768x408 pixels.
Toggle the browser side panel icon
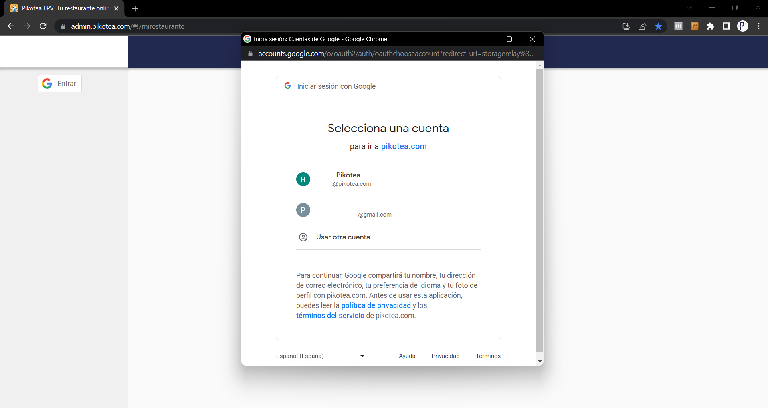coord(726,26)
